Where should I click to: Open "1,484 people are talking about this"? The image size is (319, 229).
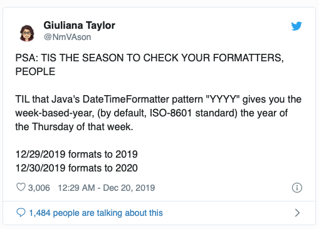pos(96,213)
